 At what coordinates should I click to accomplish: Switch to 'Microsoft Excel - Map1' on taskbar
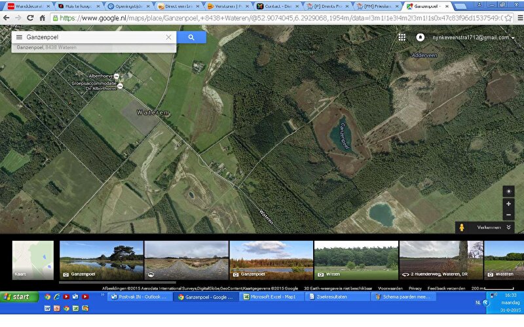click(271, 297)
